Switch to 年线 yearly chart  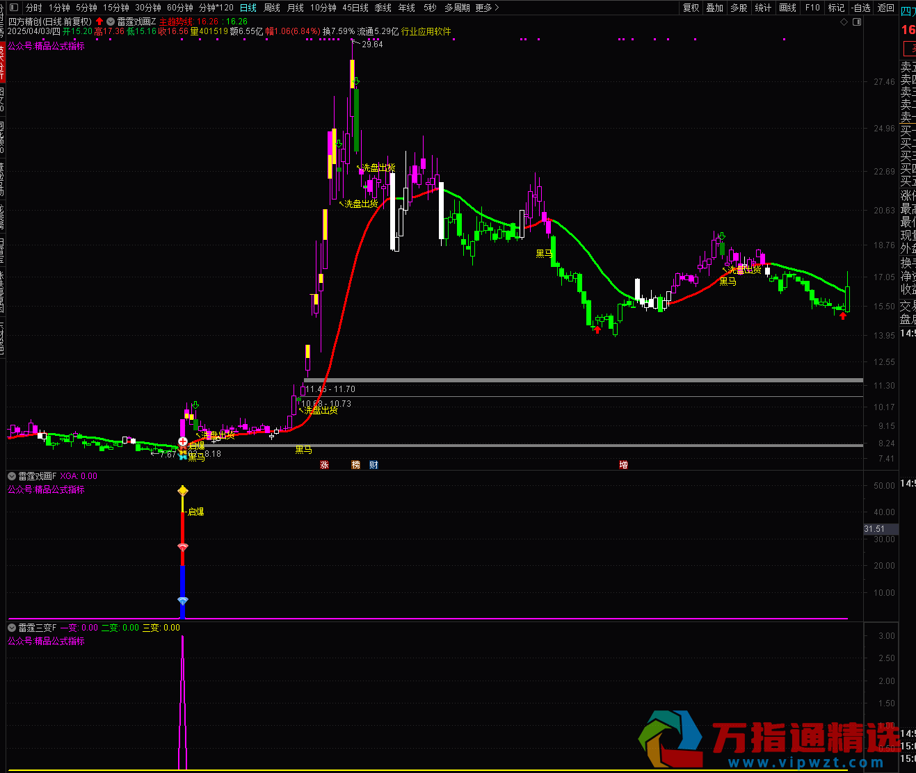406,8
